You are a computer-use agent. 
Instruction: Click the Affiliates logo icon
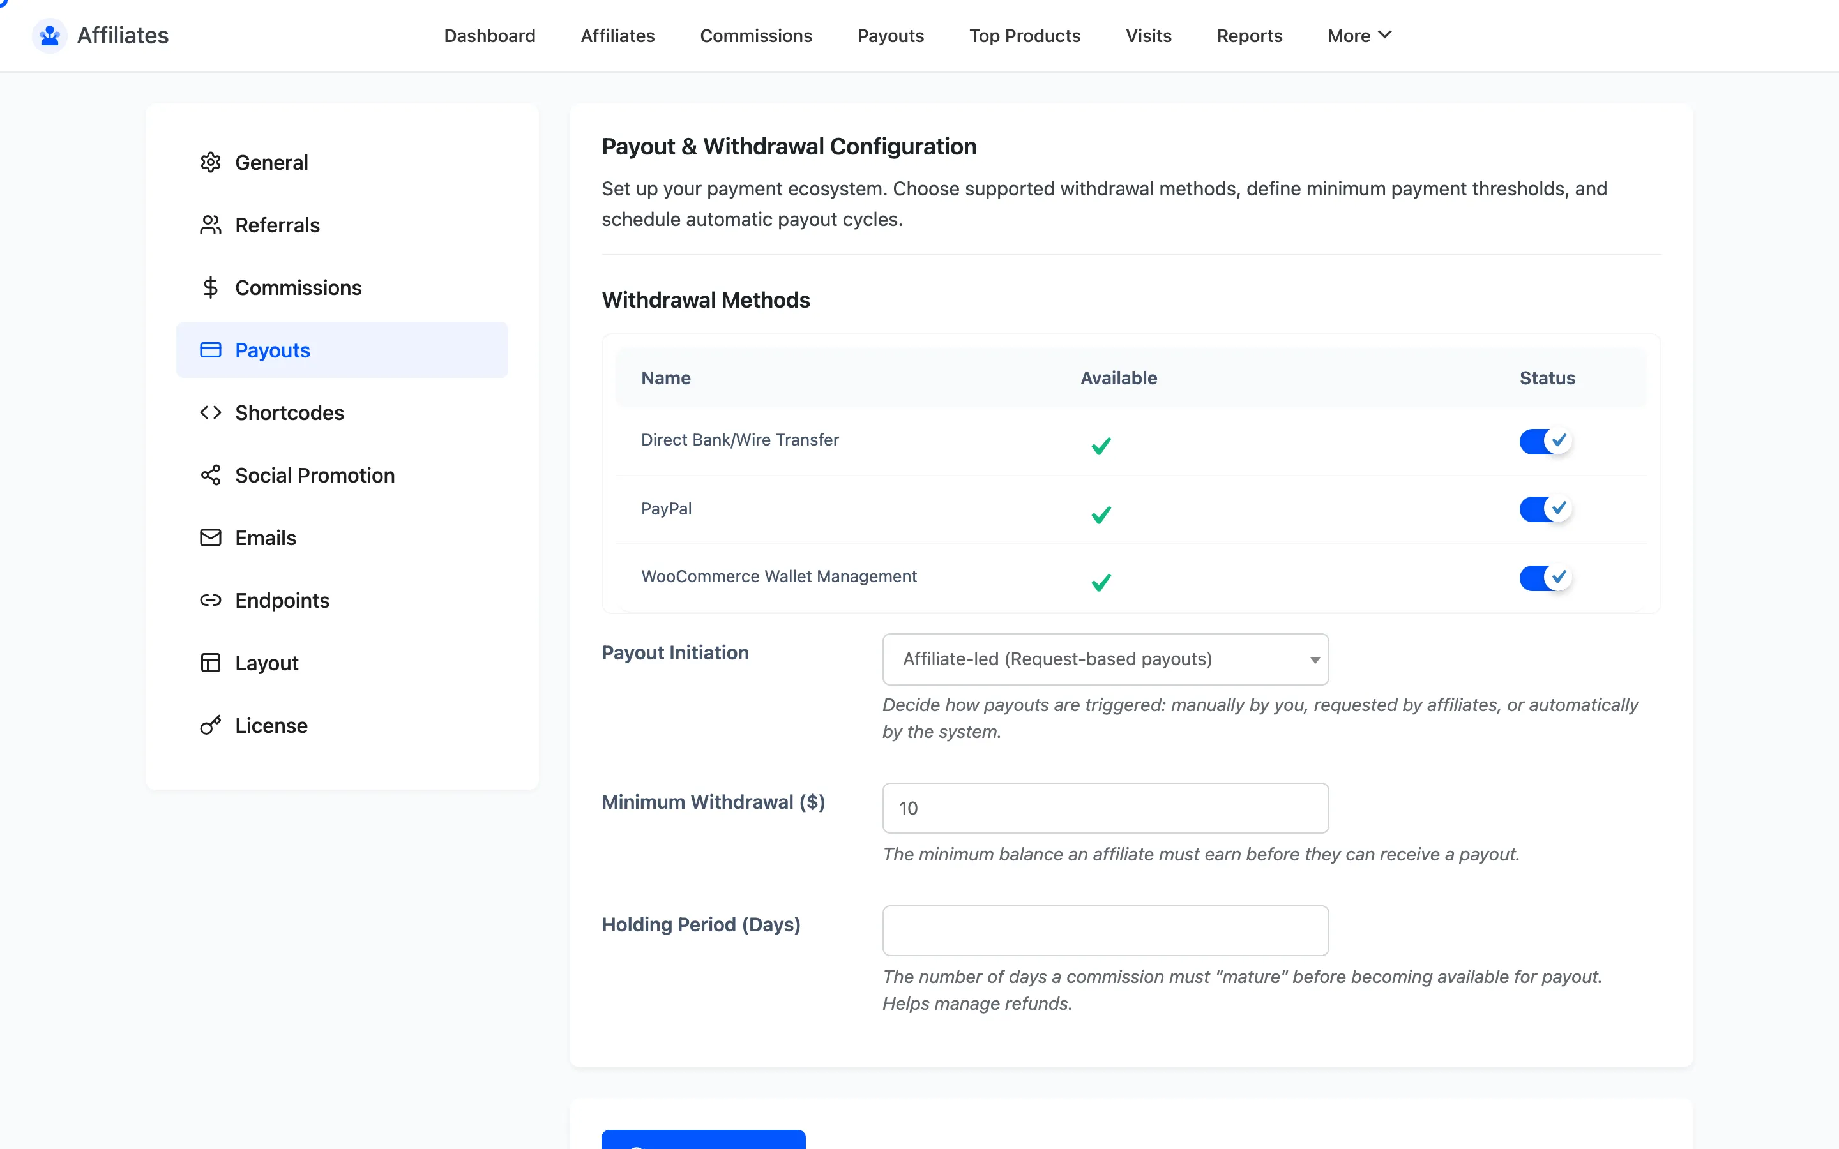[49, 35]
